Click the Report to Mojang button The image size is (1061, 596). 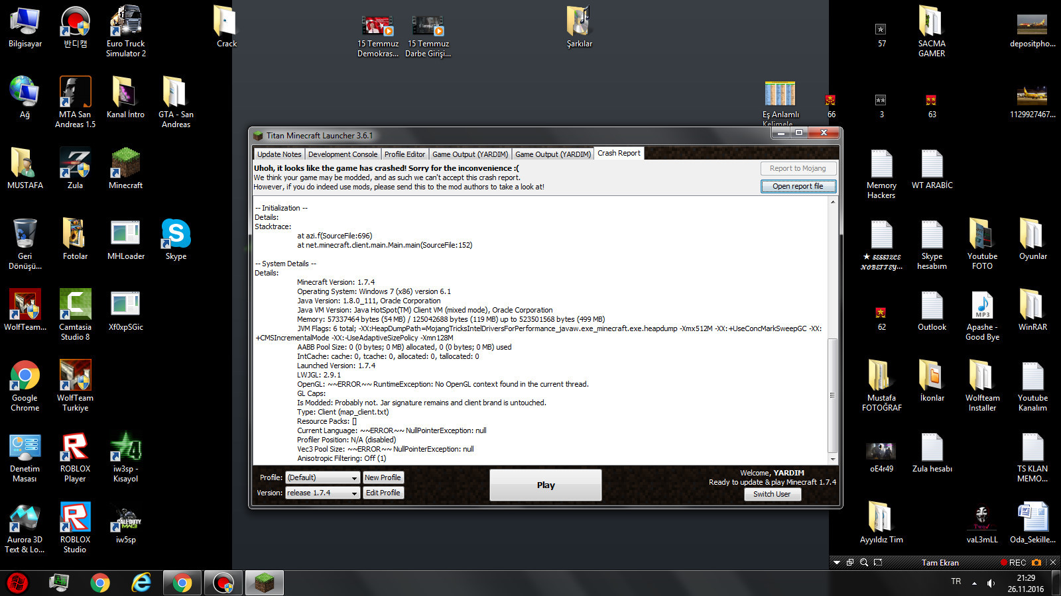[x=798, y=168]
